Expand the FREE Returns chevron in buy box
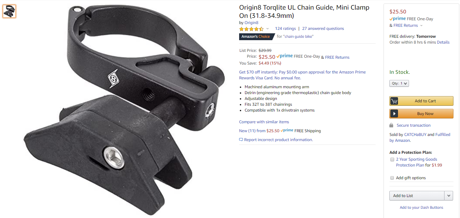The width and height of the screenshot is (460, 218). (421, 26)
